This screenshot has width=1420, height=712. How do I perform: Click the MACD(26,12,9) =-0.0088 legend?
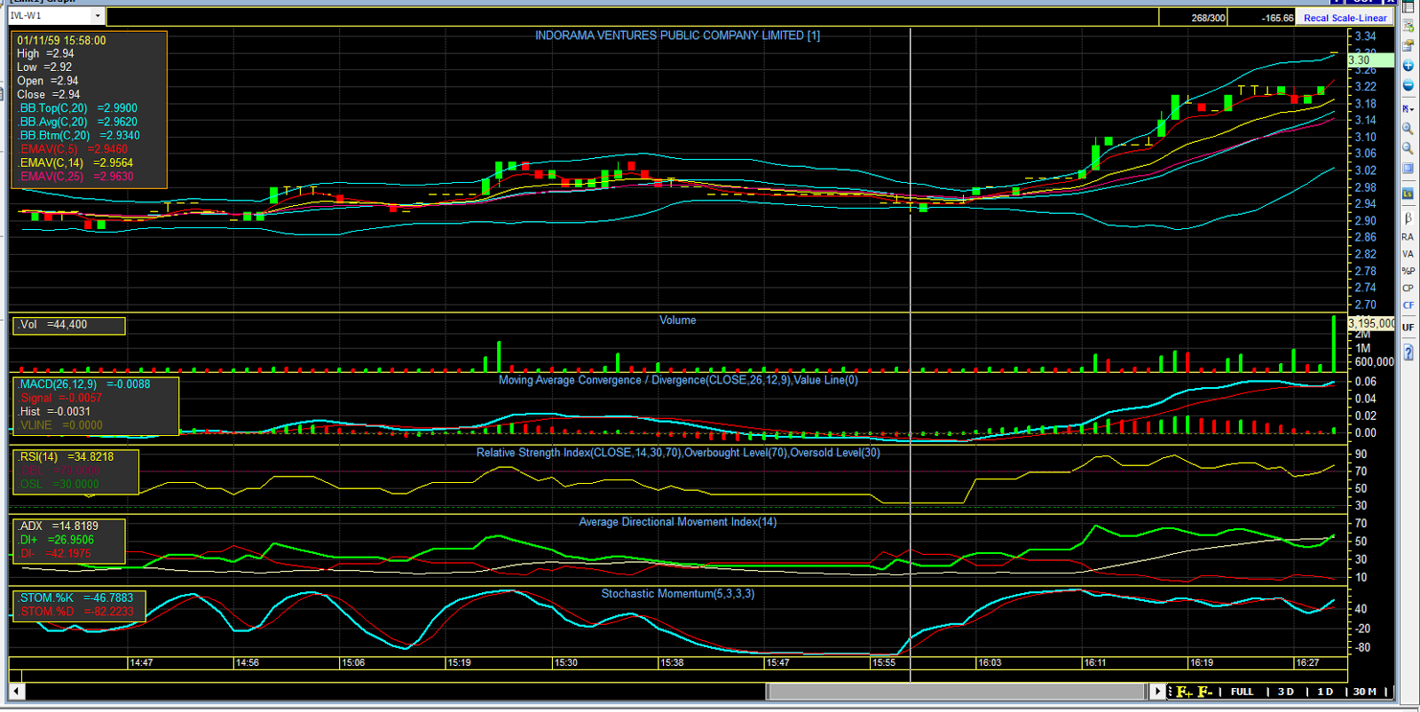(84, 384)
